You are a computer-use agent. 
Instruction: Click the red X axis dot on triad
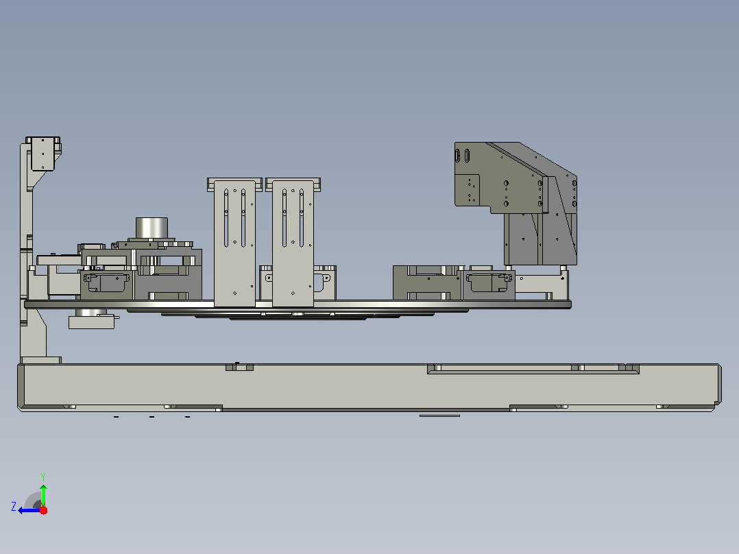pyautogui.click(x=43, y=510)
